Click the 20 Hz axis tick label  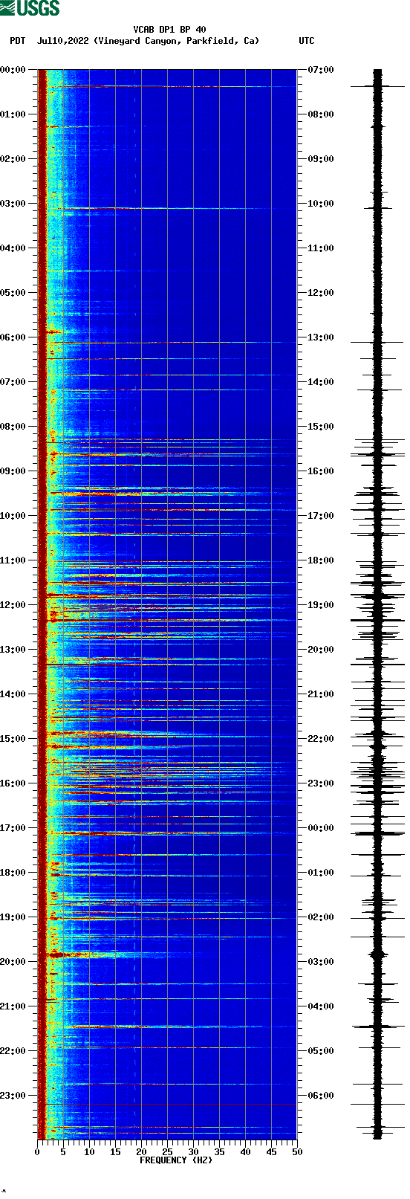(141, 1152)
